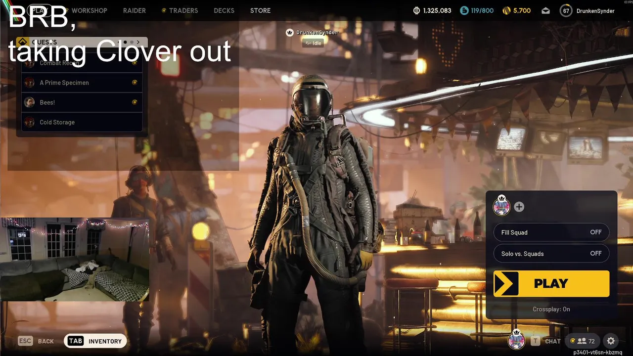Image resolution: width=633 pixels, height=356 pixels.
Task: Click the gold Raider Tokens icon
Action: (x=506, y=10)
